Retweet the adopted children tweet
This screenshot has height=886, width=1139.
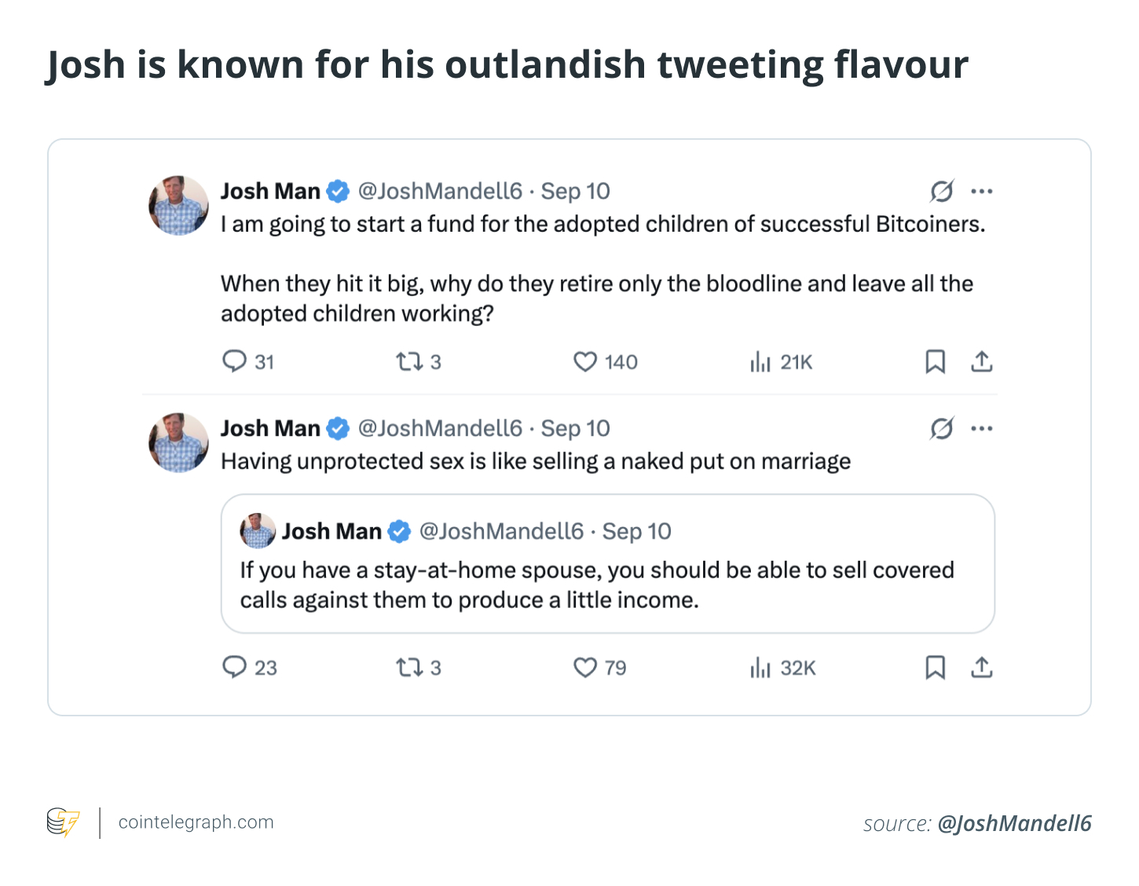(x=410, y=361)
